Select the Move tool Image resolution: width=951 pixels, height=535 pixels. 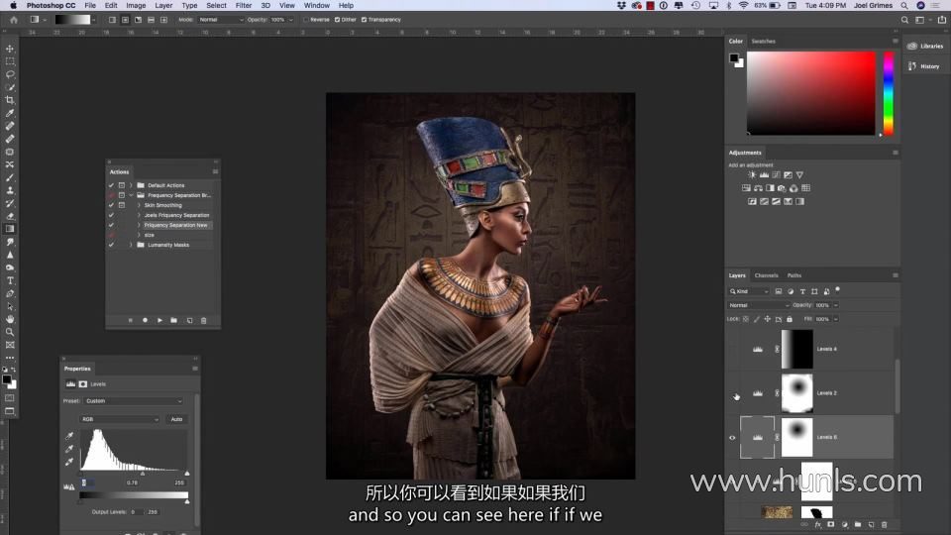coord(10,49)
